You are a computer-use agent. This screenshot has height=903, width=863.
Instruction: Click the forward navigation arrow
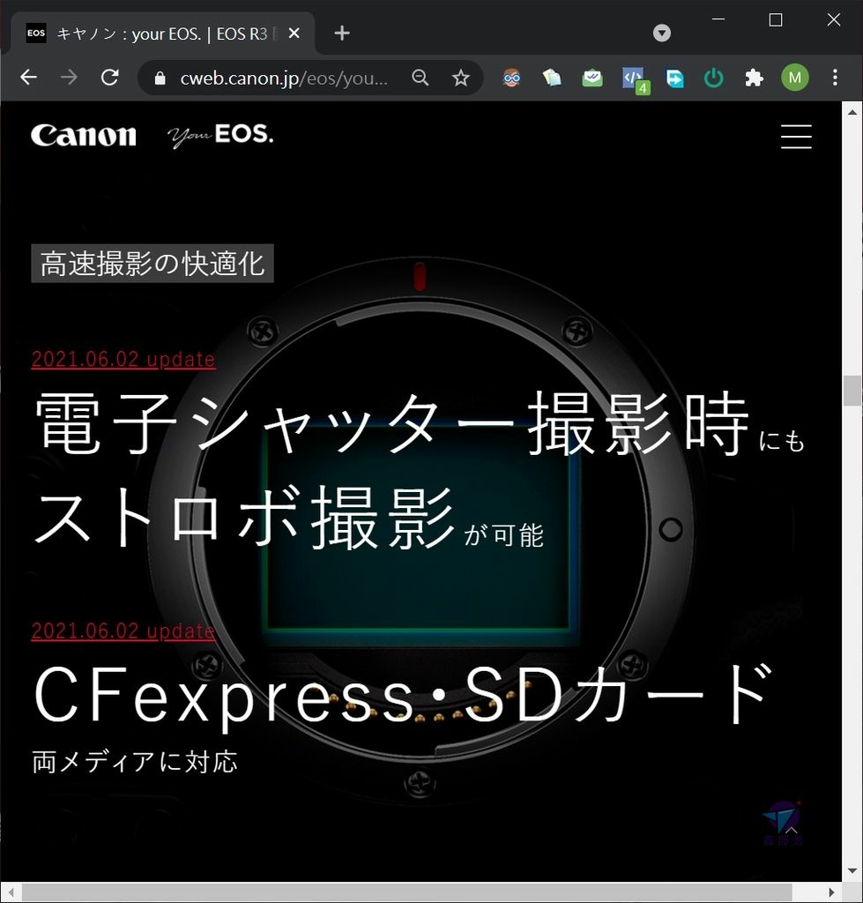69,78
